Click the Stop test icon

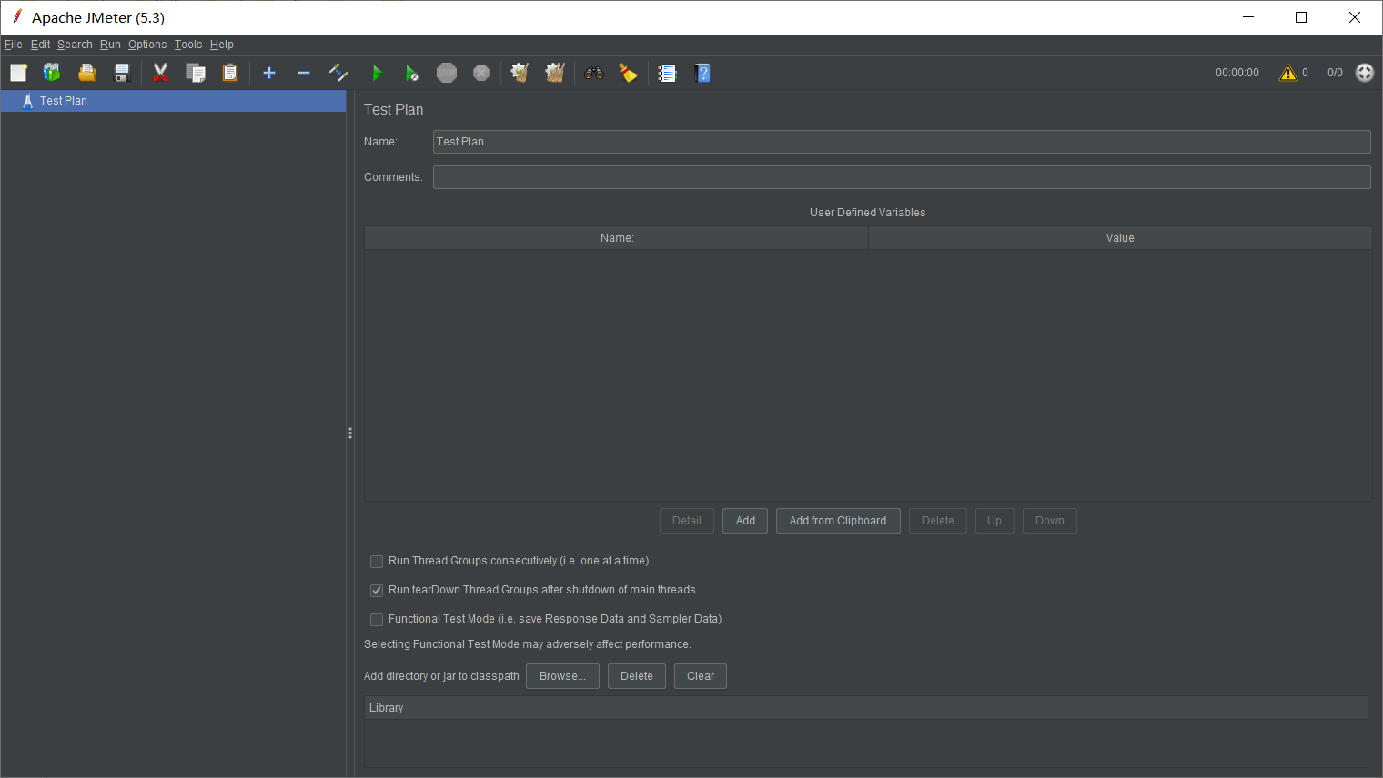pyautogui.click(x=447, y=73)
